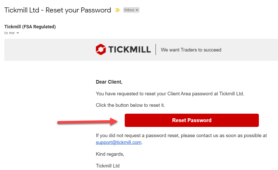Click the 'Tickmill Ltd' signature text
The height and width of the screenshot is (170, 278).
(x=108, y=166)
